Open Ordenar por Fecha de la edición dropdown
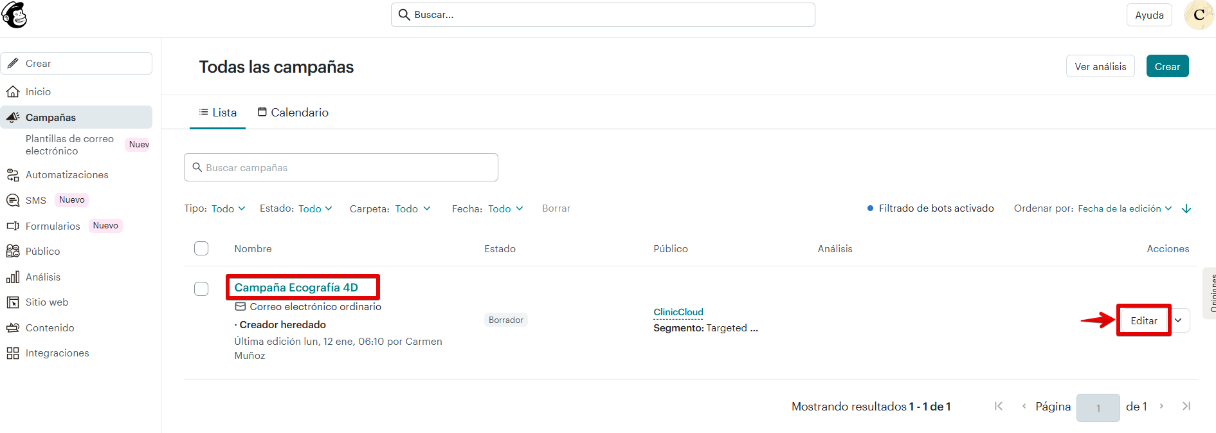1216x433 pixels. pos(1124,208)
